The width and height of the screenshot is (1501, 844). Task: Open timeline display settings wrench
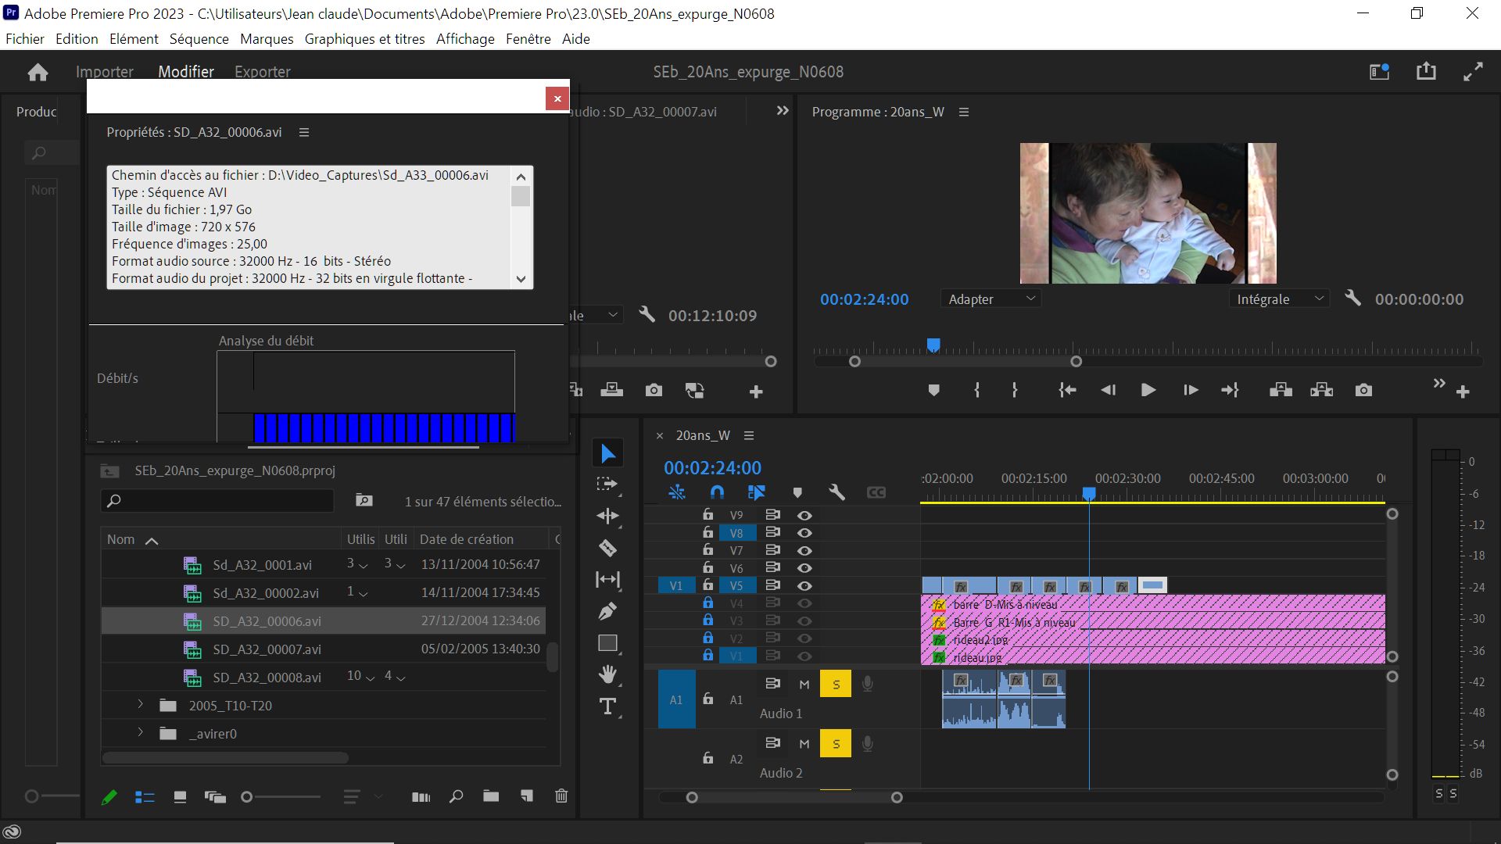836,492
